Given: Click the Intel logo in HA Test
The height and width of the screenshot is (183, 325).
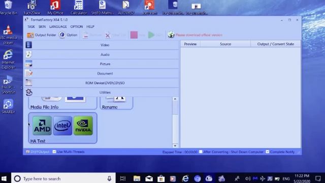Looking at the screenshot, I should pos(62,126).
